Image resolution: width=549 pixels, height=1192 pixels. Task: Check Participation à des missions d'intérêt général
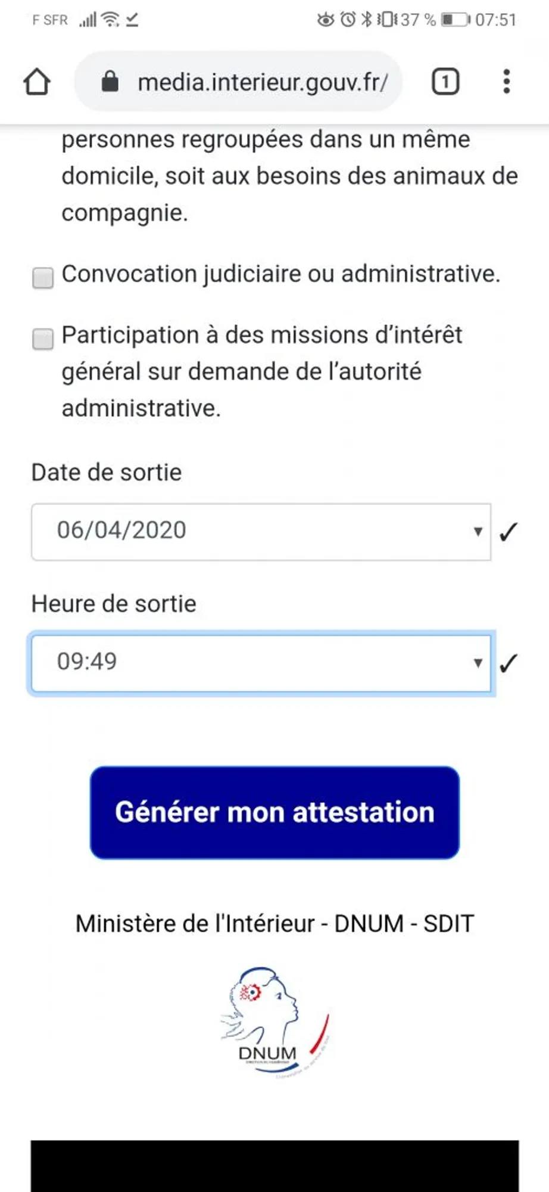click(x=43, y=339)
